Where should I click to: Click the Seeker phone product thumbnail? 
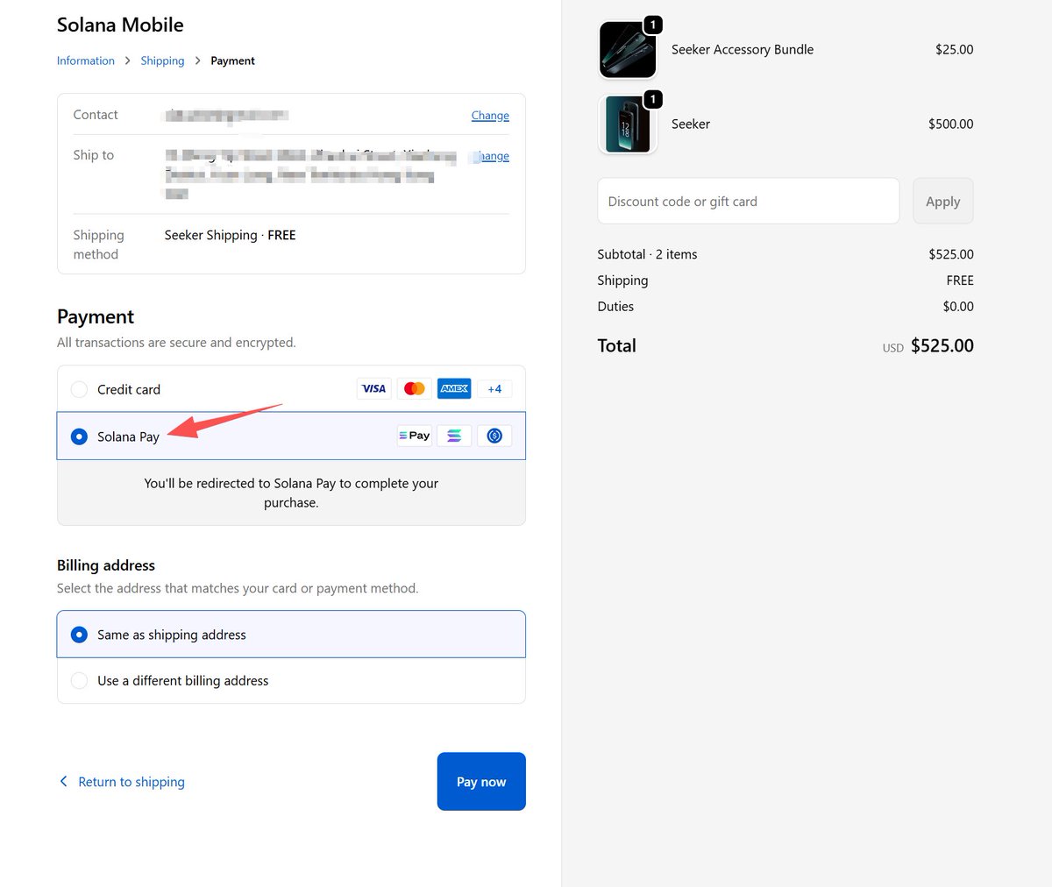(x=628, y=124)
